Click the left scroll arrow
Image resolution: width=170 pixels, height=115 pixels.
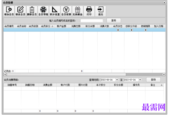click(5, 74)
